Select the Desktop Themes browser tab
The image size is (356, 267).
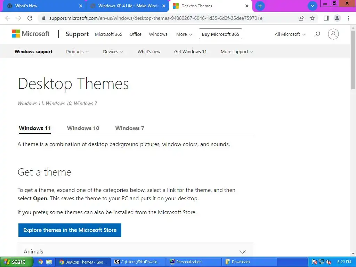pos(210,6)
